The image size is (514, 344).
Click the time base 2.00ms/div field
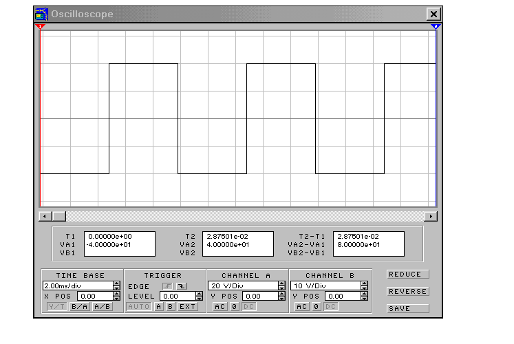click(x=78, y=286)
